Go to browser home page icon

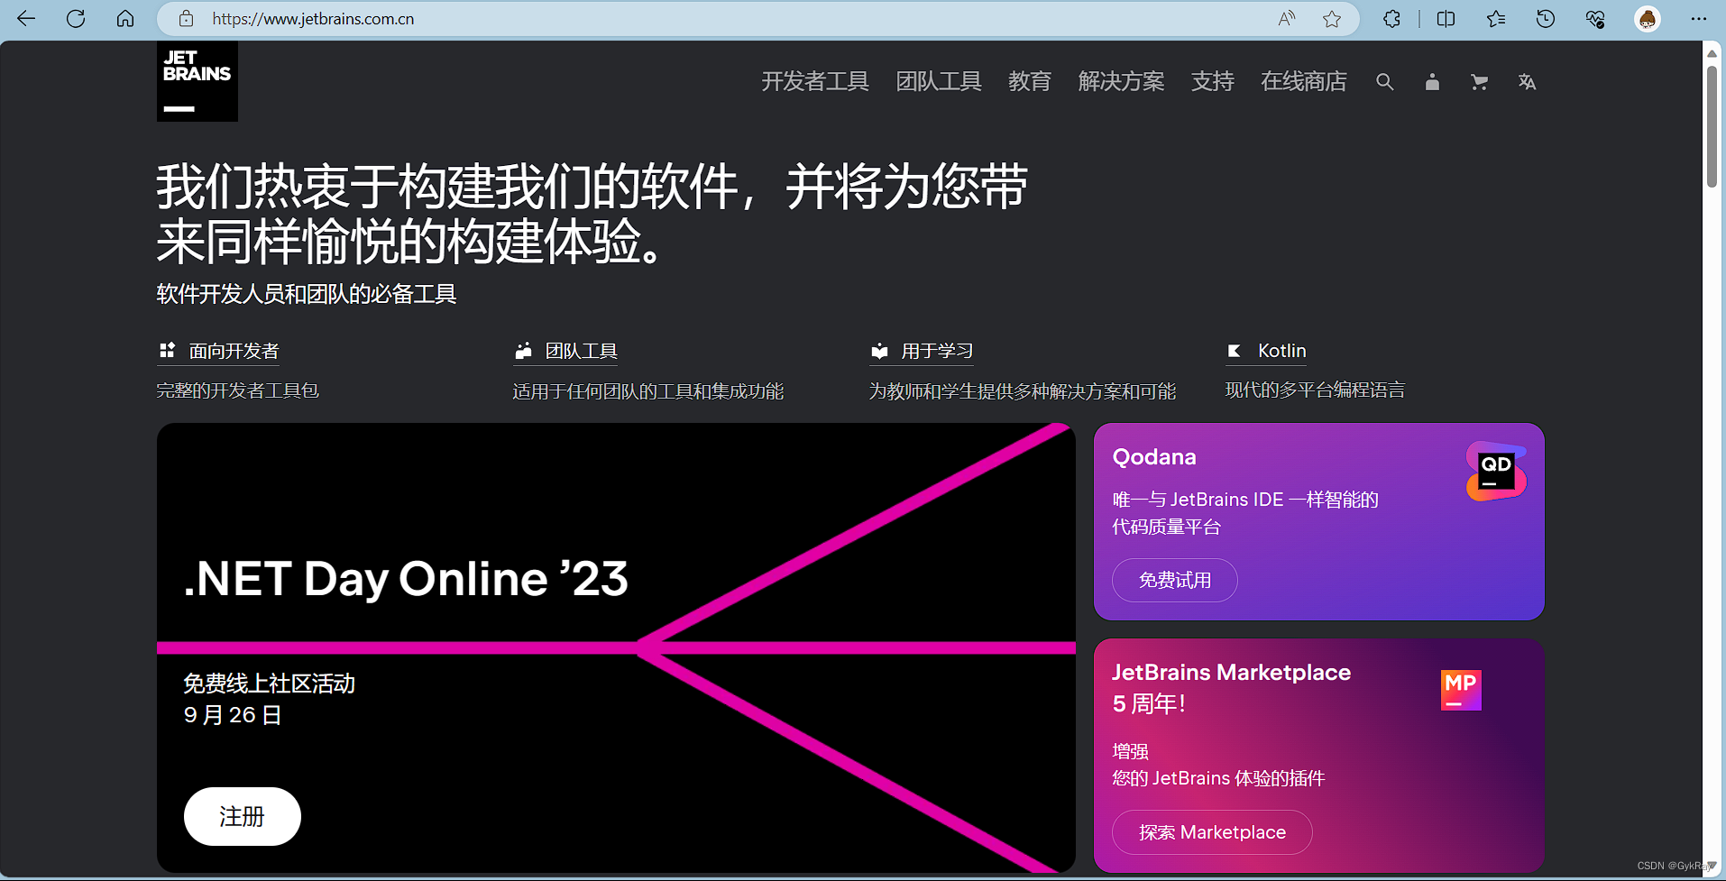tap(125, 18)
